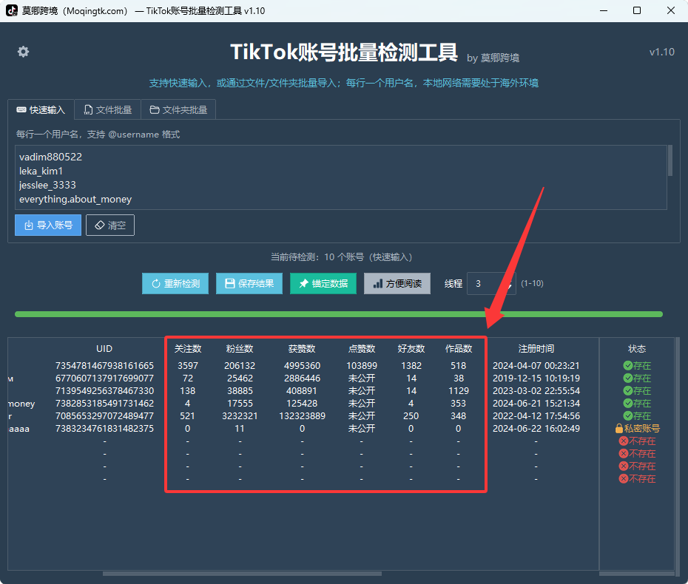The image size is (688, 584).
Task: Click the 当前待检测 10 个账号 status text
Action: tap(341, 257)
